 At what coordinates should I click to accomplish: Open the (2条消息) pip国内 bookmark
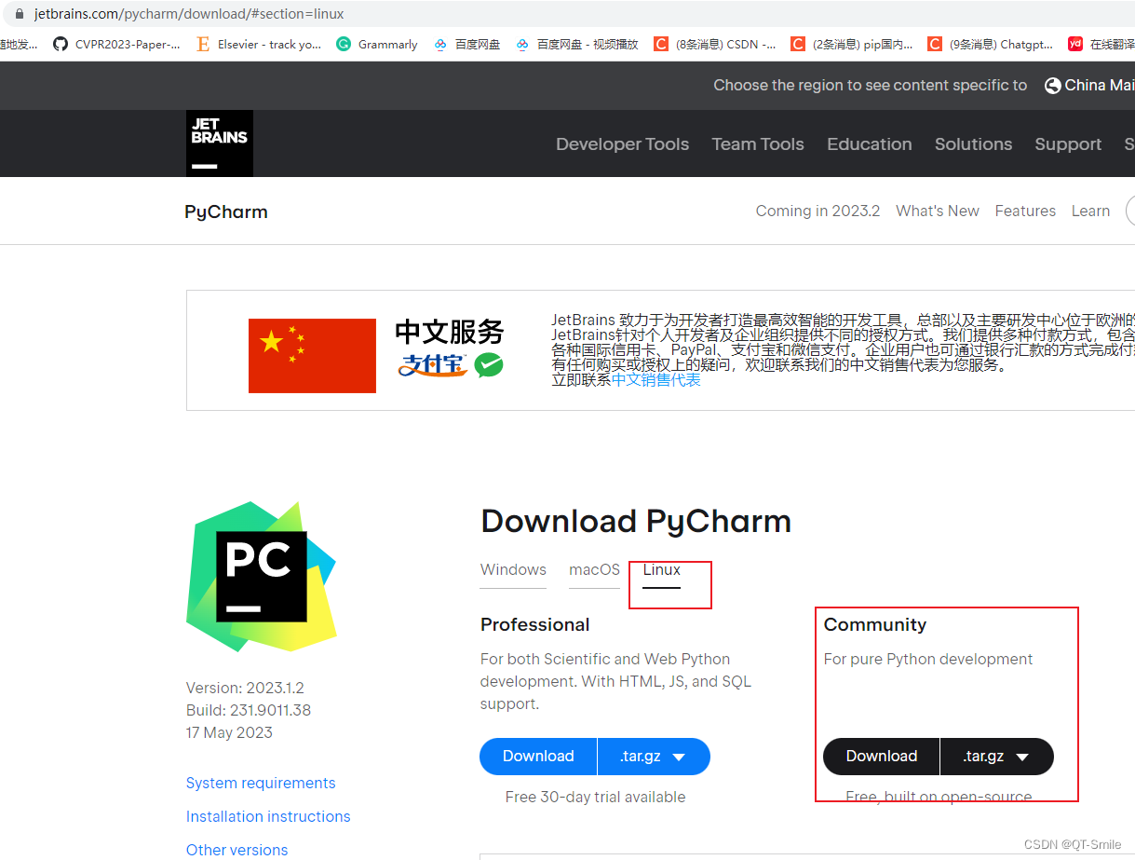pos(852,44)
